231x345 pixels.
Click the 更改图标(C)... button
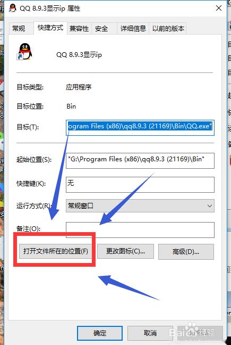pos(125,251)
